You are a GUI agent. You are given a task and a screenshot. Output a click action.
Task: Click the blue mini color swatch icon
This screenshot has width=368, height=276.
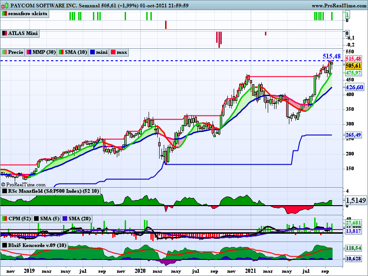pyautogui.click(x=92, y=52)
